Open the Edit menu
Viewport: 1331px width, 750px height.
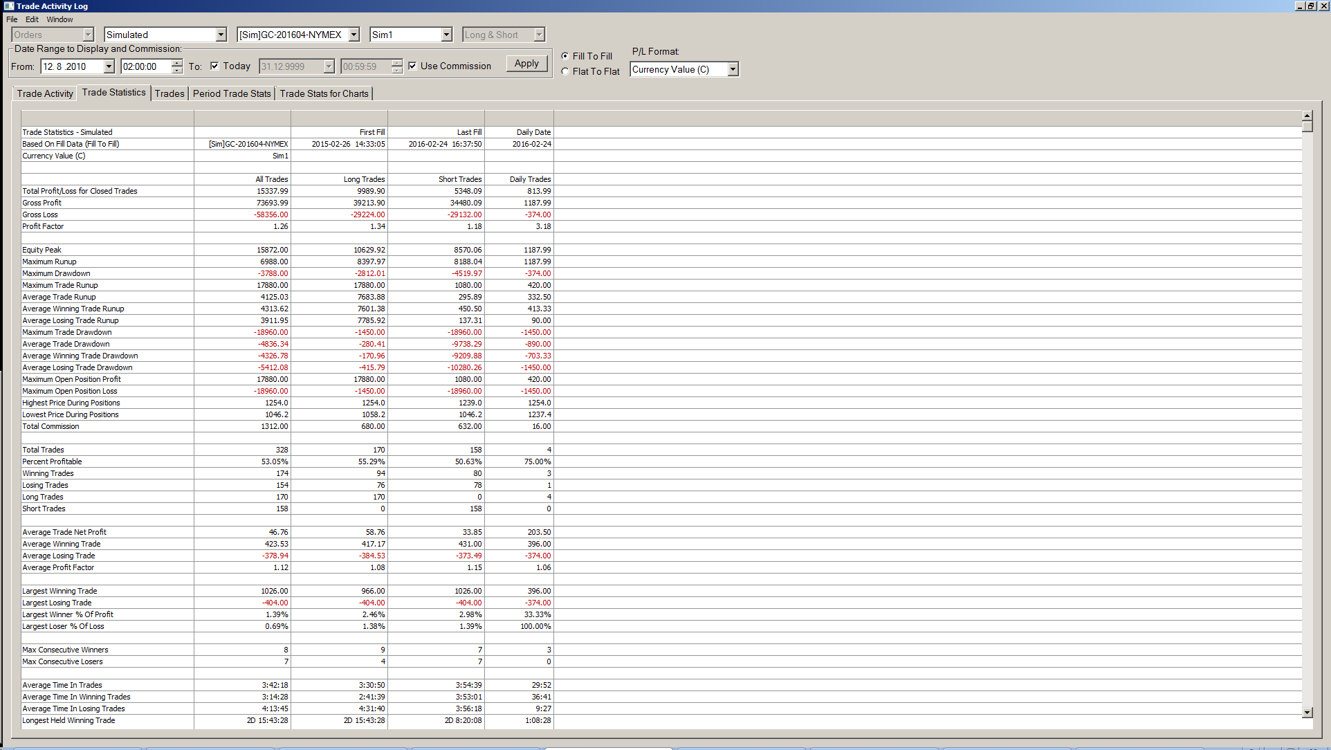pyautogui.click(x=32, y=19)
